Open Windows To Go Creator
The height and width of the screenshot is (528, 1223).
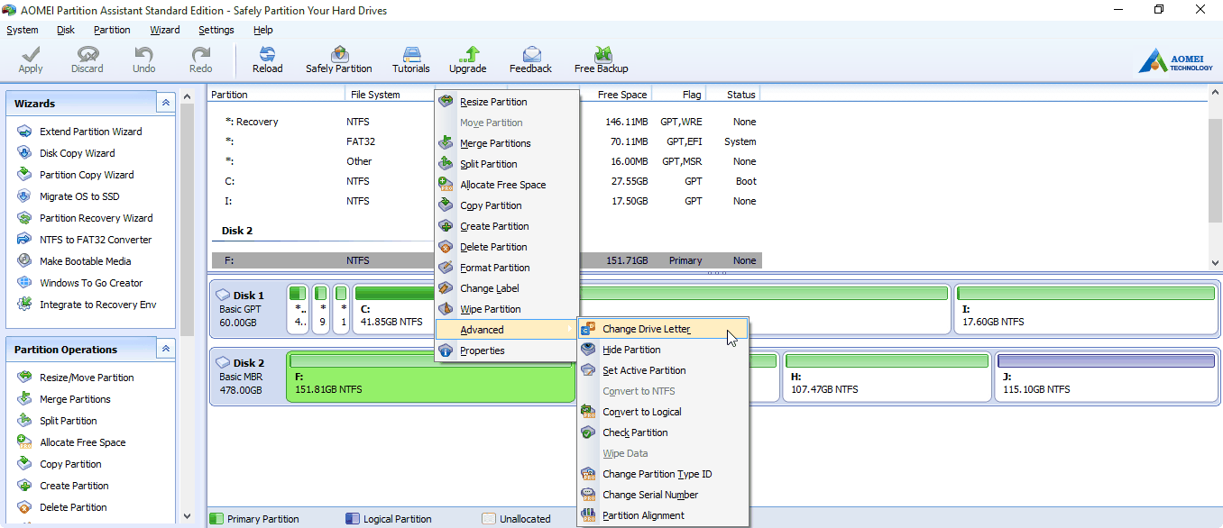click(91, 283)
